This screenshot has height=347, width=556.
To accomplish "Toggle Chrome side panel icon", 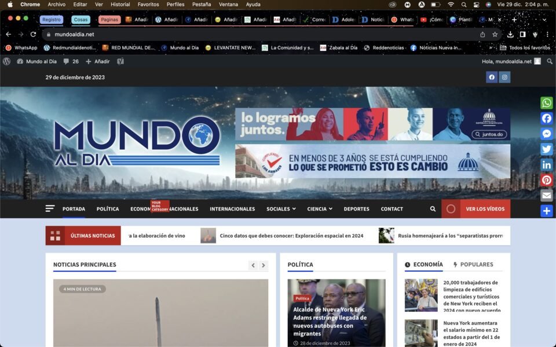I will coord(522,34).
